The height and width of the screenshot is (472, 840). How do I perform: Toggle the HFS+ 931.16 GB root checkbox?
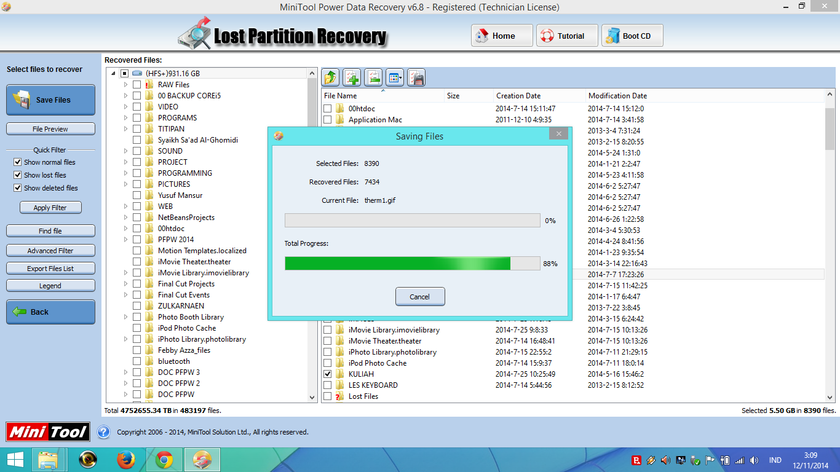(x=124, y=74)
